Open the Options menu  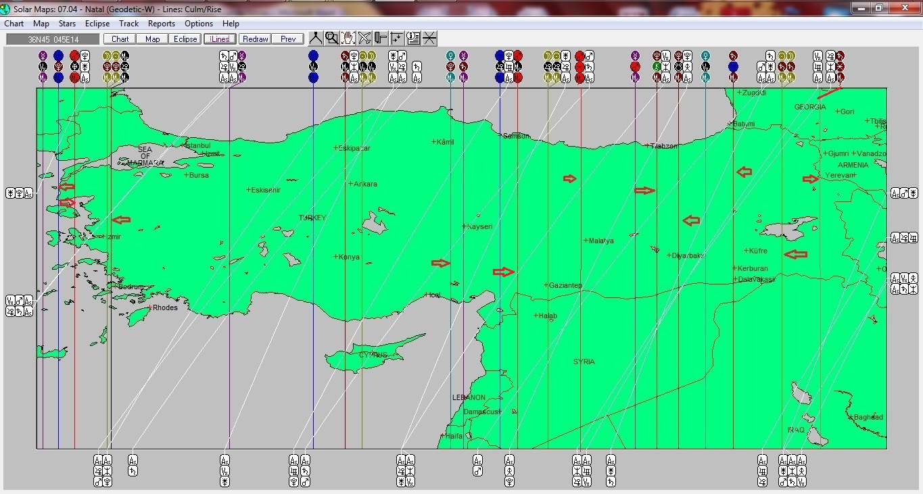pos(198,23)
